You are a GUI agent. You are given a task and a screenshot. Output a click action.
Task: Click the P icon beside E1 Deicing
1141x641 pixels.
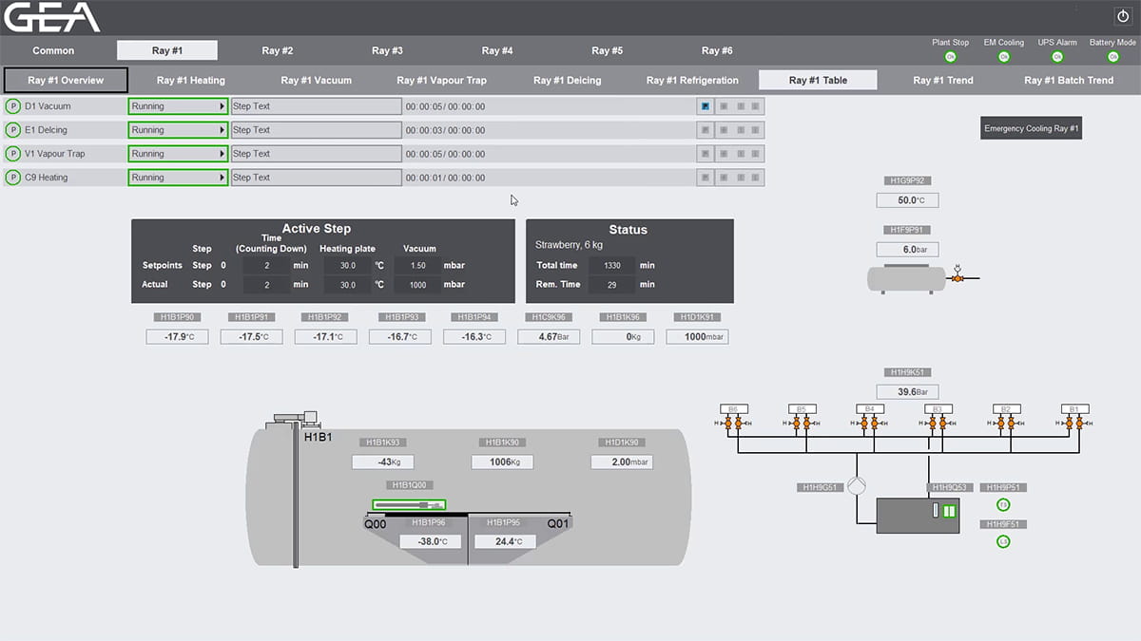tap(13, 130)
